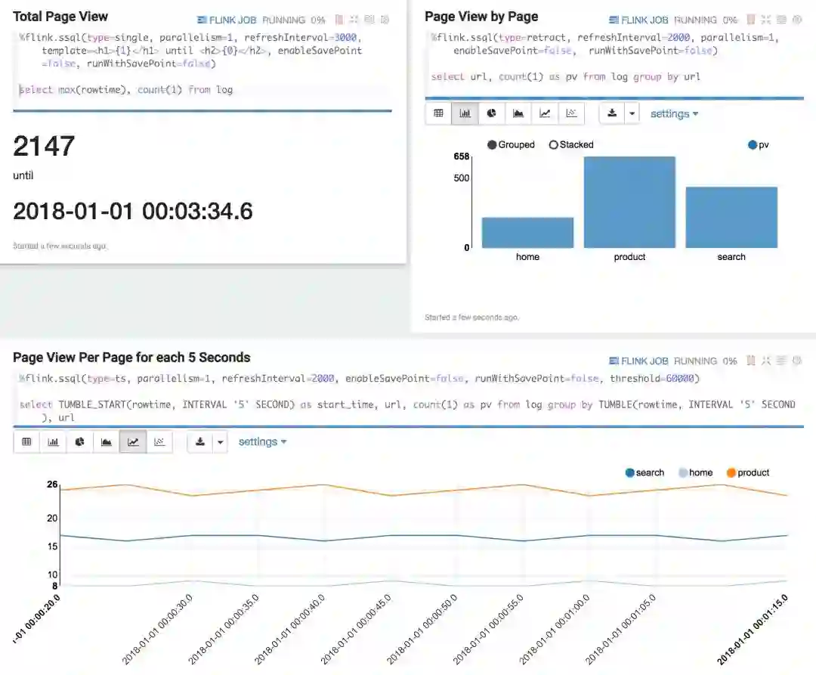The width and height of the screenshot is (816, 675).
Task: Open download options arrow in Page View by Page
Action: point(632,113)
